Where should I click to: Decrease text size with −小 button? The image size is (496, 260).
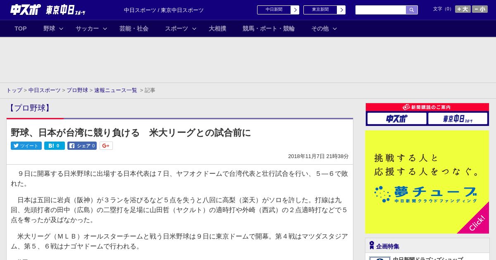pos(480,9)
